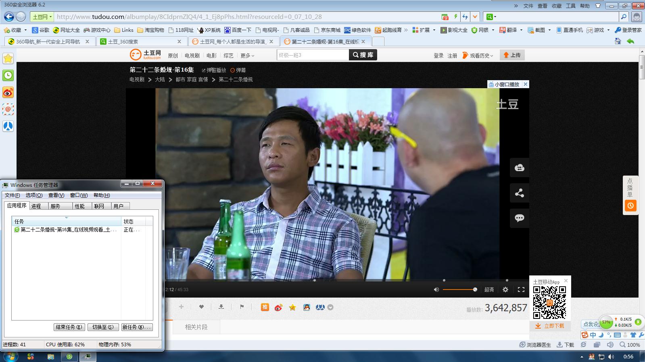645x362 pixels.
Task: Mute the video with the speaker icon
Action: [436, 290]
